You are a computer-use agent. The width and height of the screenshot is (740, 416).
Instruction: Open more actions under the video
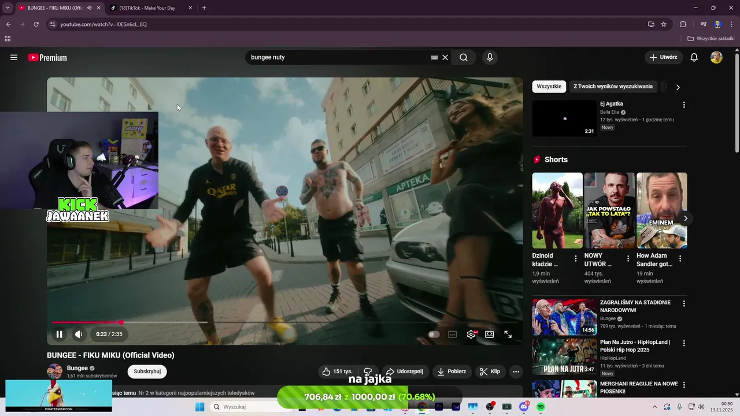516,372
